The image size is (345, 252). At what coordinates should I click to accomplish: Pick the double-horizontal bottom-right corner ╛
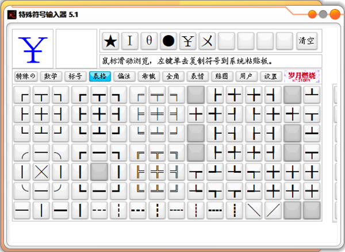pos(177,133)
